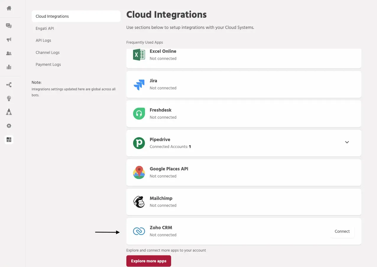The image size is (377, 267).
Task: Open the flow builder nodes icon
Action: coord(9,85)
